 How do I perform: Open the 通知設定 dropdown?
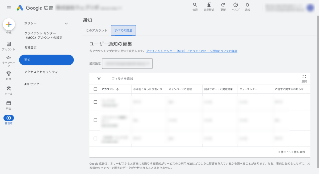(x=127, y=64)
